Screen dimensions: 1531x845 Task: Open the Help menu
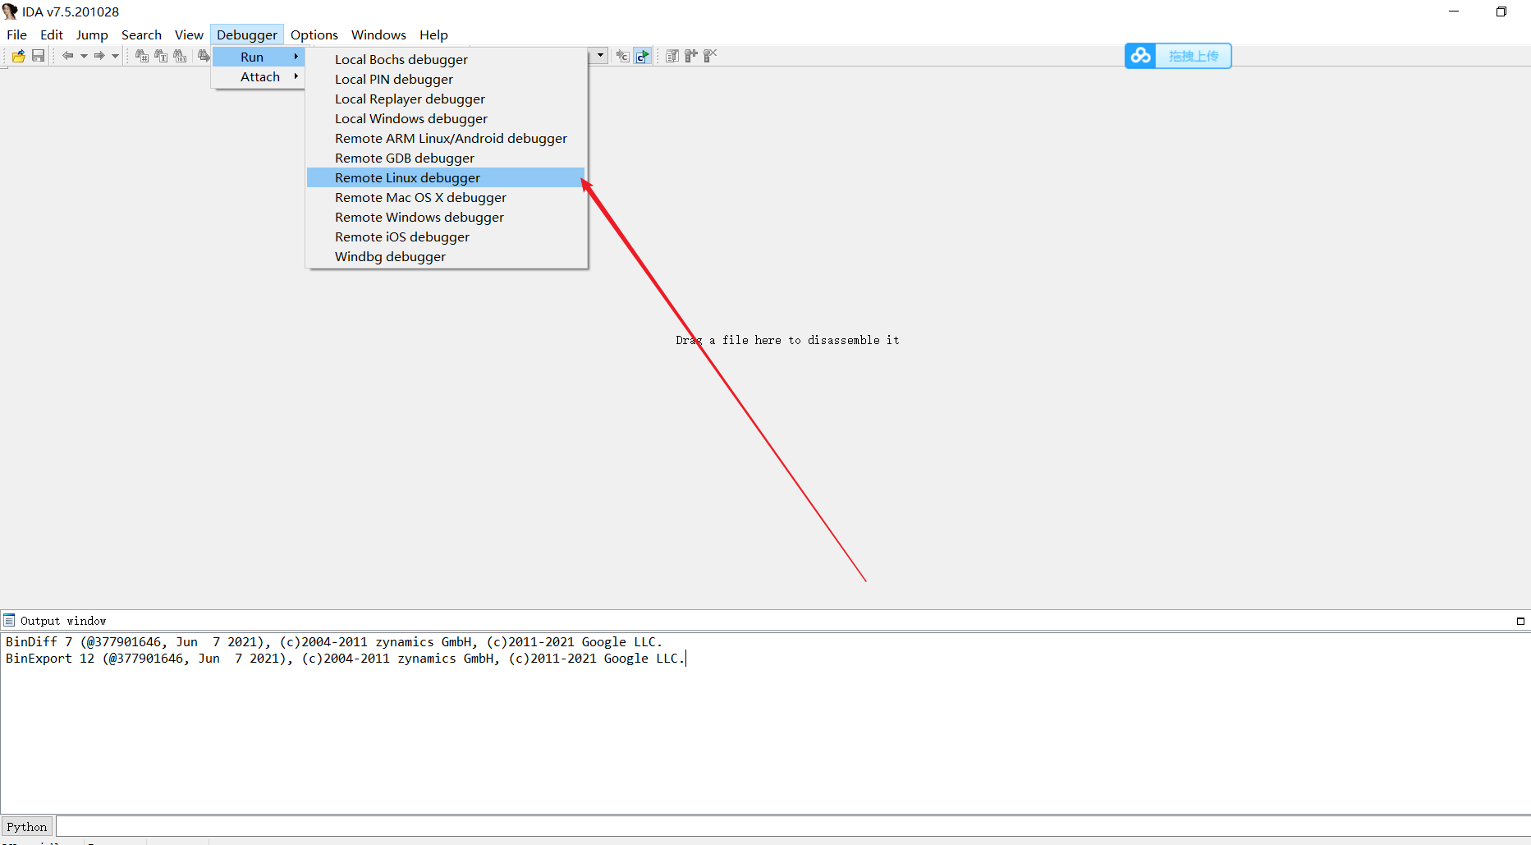pyautogui.click(x=433, y=34)
